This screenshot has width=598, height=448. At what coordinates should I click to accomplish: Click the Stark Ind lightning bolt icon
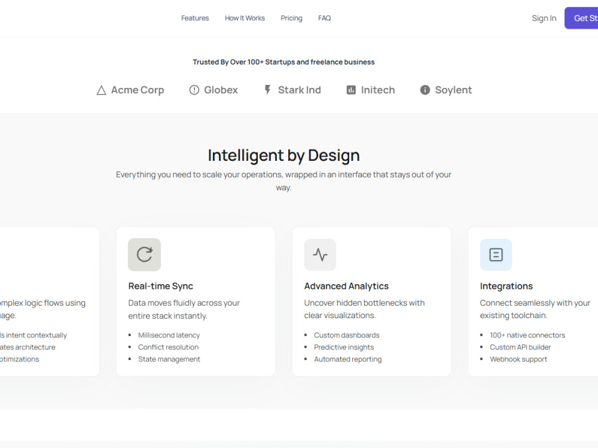click(x=268, y=90)
